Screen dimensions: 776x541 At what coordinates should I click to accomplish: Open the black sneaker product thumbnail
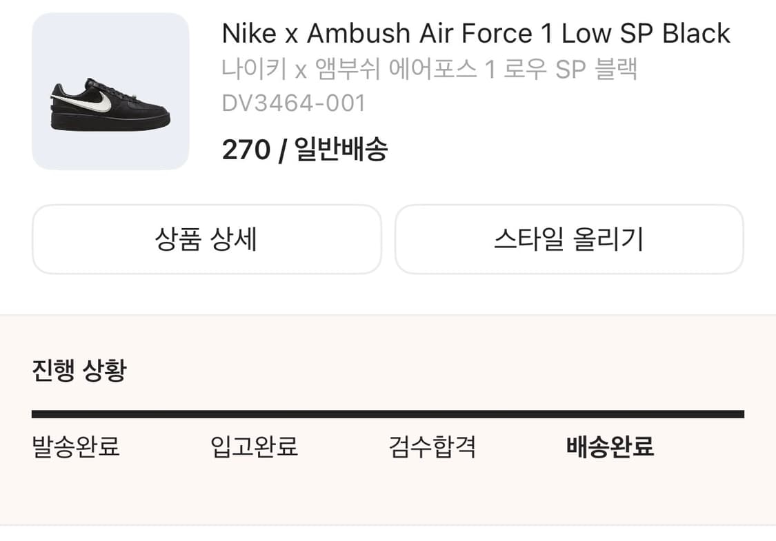[x=110, y=91]
